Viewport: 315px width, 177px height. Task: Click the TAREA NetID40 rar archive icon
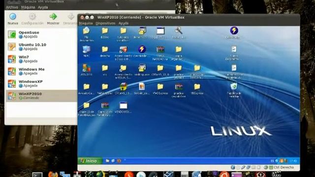[160, 49]
